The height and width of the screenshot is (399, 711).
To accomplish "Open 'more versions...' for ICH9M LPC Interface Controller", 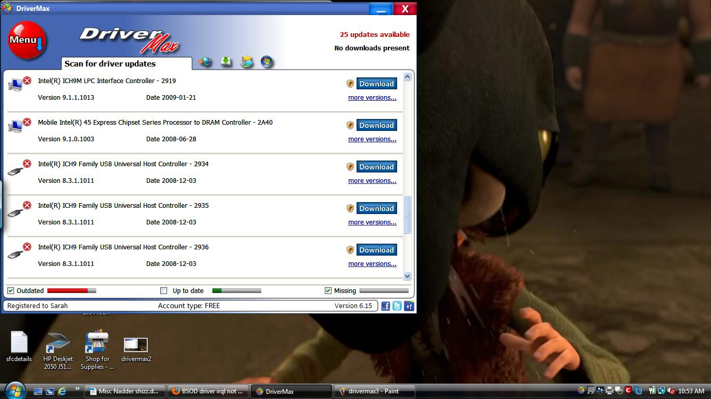I will (372, 98).
